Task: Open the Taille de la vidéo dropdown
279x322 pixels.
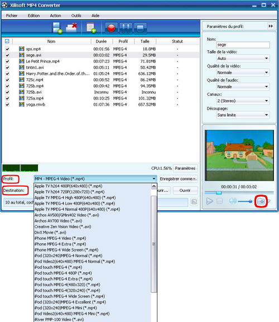Action: tap(243, 58)
